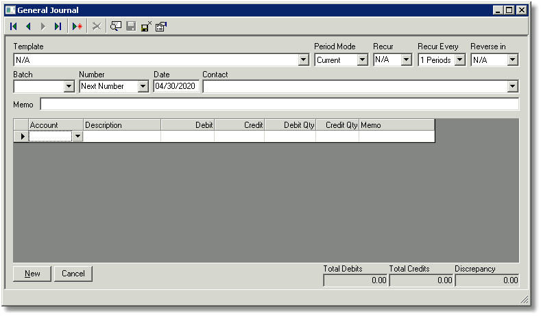The width and height of the screenshot is (541, 316).
Task: Click the Credit Qty column header
Action: pos(337,125)
